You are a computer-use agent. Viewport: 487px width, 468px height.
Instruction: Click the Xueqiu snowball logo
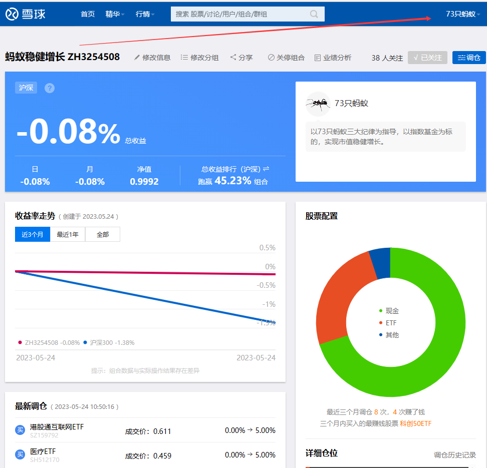click(x=26, y=14)
